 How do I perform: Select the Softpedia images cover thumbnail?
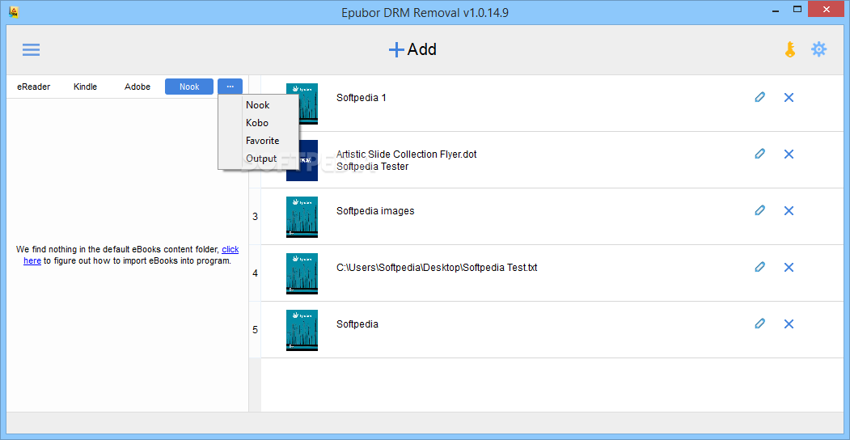tap(302, 217)
